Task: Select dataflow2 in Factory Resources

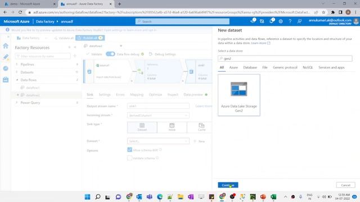Action: pos(33,95)
